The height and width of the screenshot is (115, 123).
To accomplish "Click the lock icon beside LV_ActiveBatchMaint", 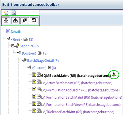I will [x=34, y=82].
